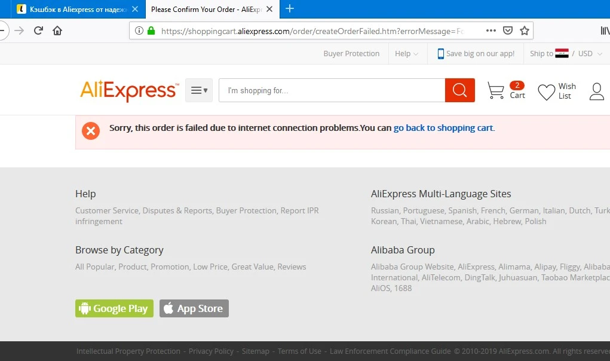
Task: Open Report IPR infringement link
Action: point(197,216)
